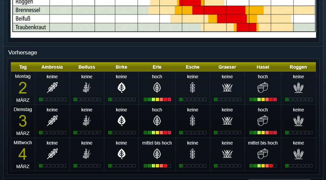Click the Montag 2 März date cell
This screenshot has height=180, width=326.
23,88
